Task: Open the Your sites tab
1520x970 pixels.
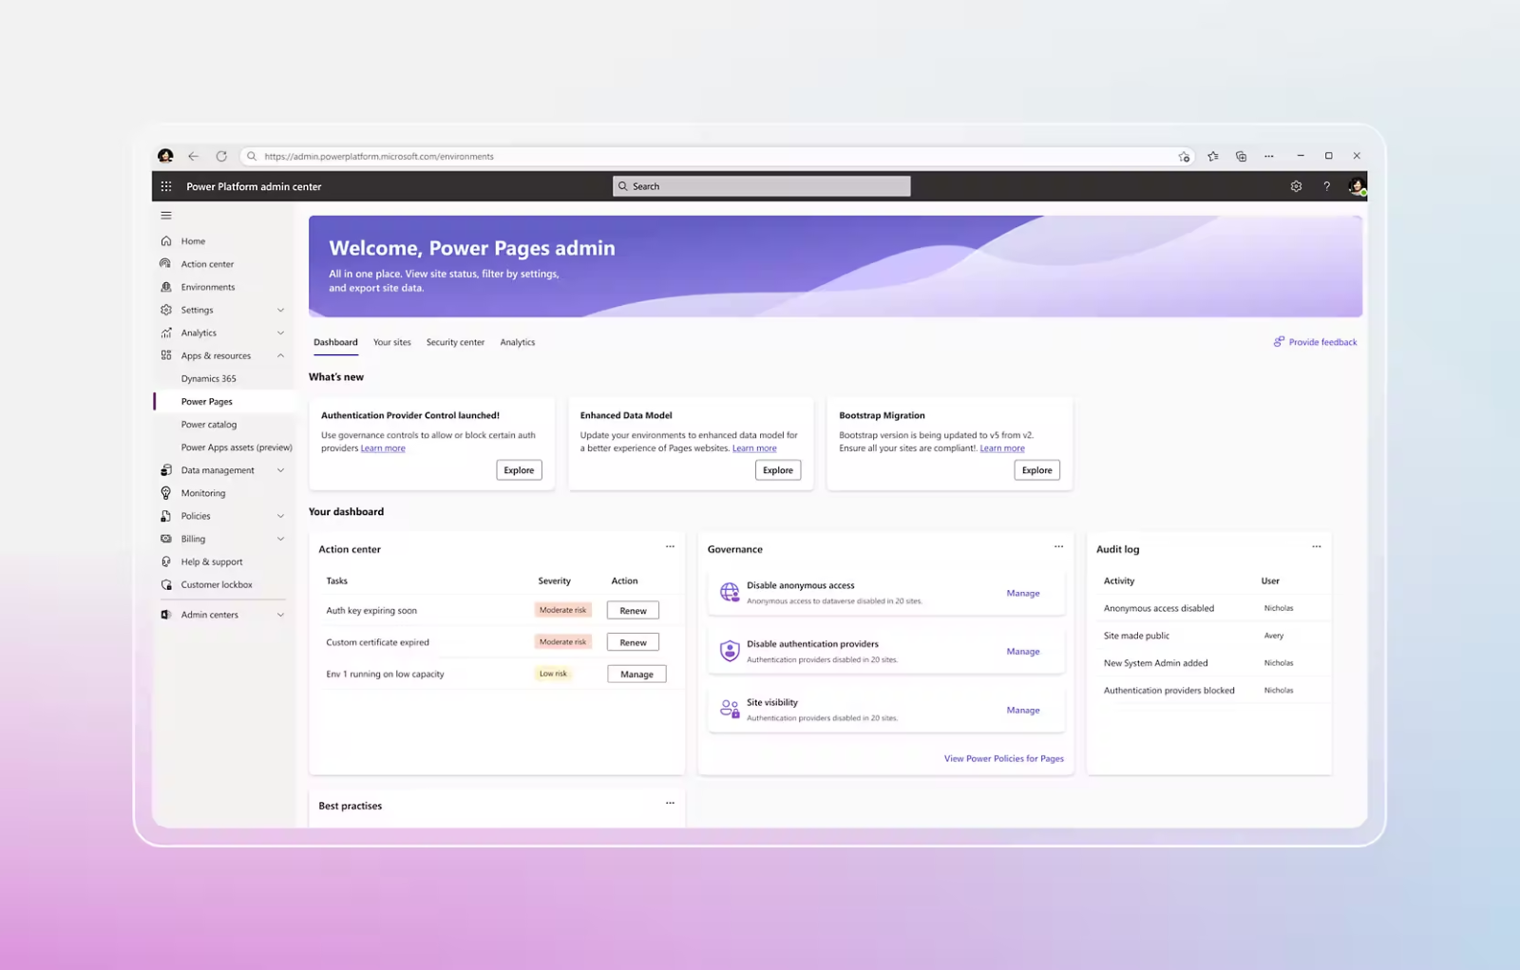Action: click(392, 342)
